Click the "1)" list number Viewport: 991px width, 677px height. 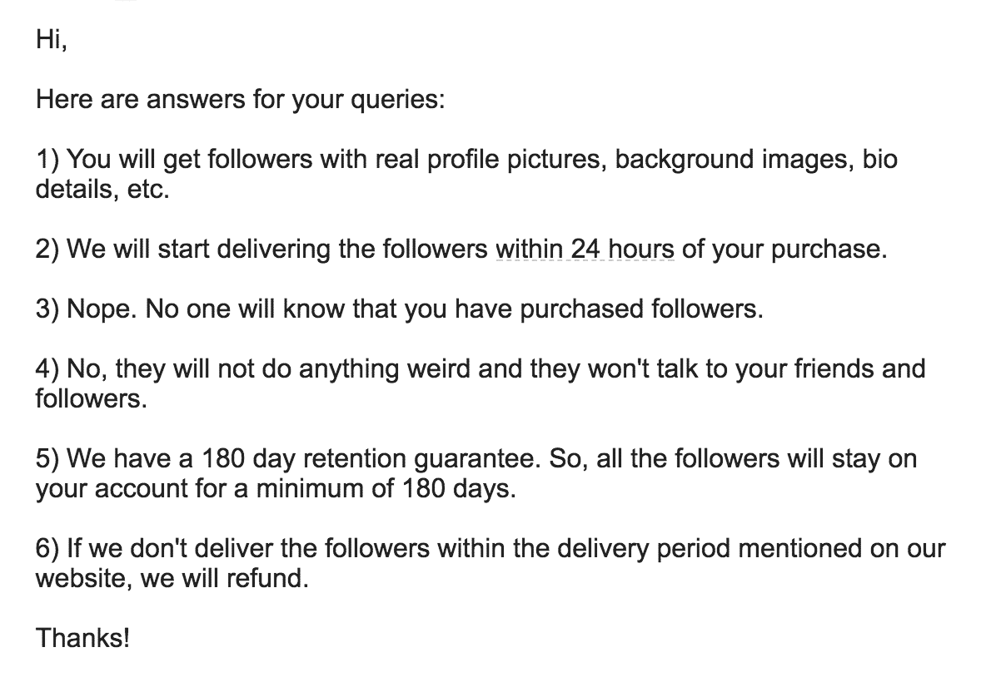coord(47,159)
